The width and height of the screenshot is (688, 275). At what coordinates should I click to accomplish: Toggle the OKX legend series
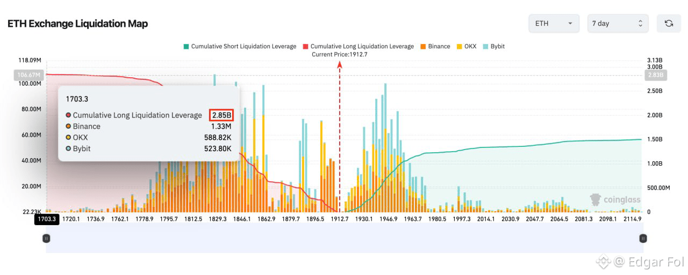[465, 47]
